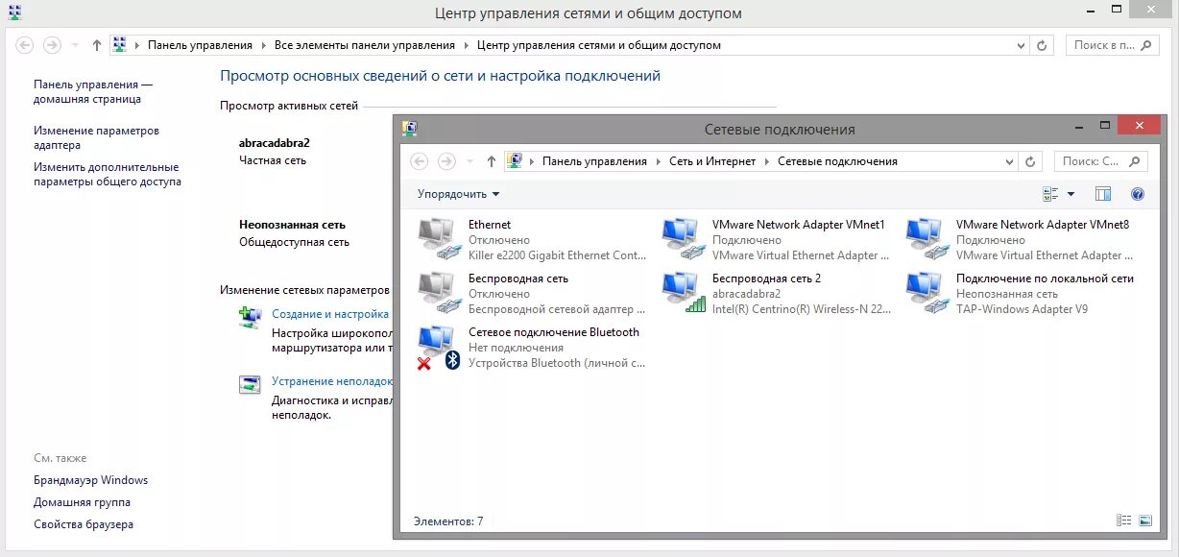Click Центр управления сетями breadcrumb
Viewport: 1179px width, 557px height.
tap(599, 45)
